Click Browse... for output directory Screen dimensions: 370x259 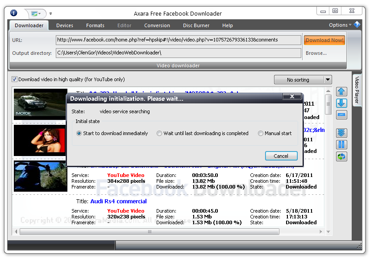click(316, 53)
